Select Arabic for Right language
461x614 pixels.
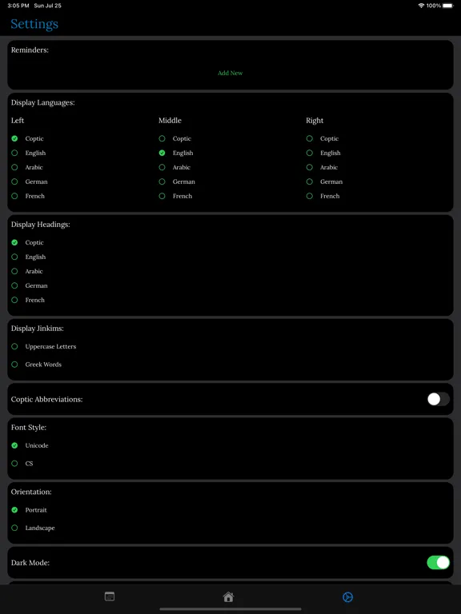coord(310,167)
